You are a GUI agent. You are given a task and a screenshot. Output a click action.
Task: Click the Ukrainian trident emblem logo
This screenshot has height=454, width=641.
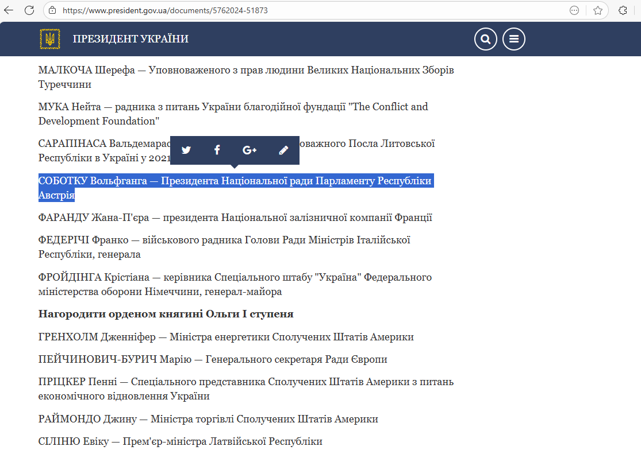[x=49, y=39]
